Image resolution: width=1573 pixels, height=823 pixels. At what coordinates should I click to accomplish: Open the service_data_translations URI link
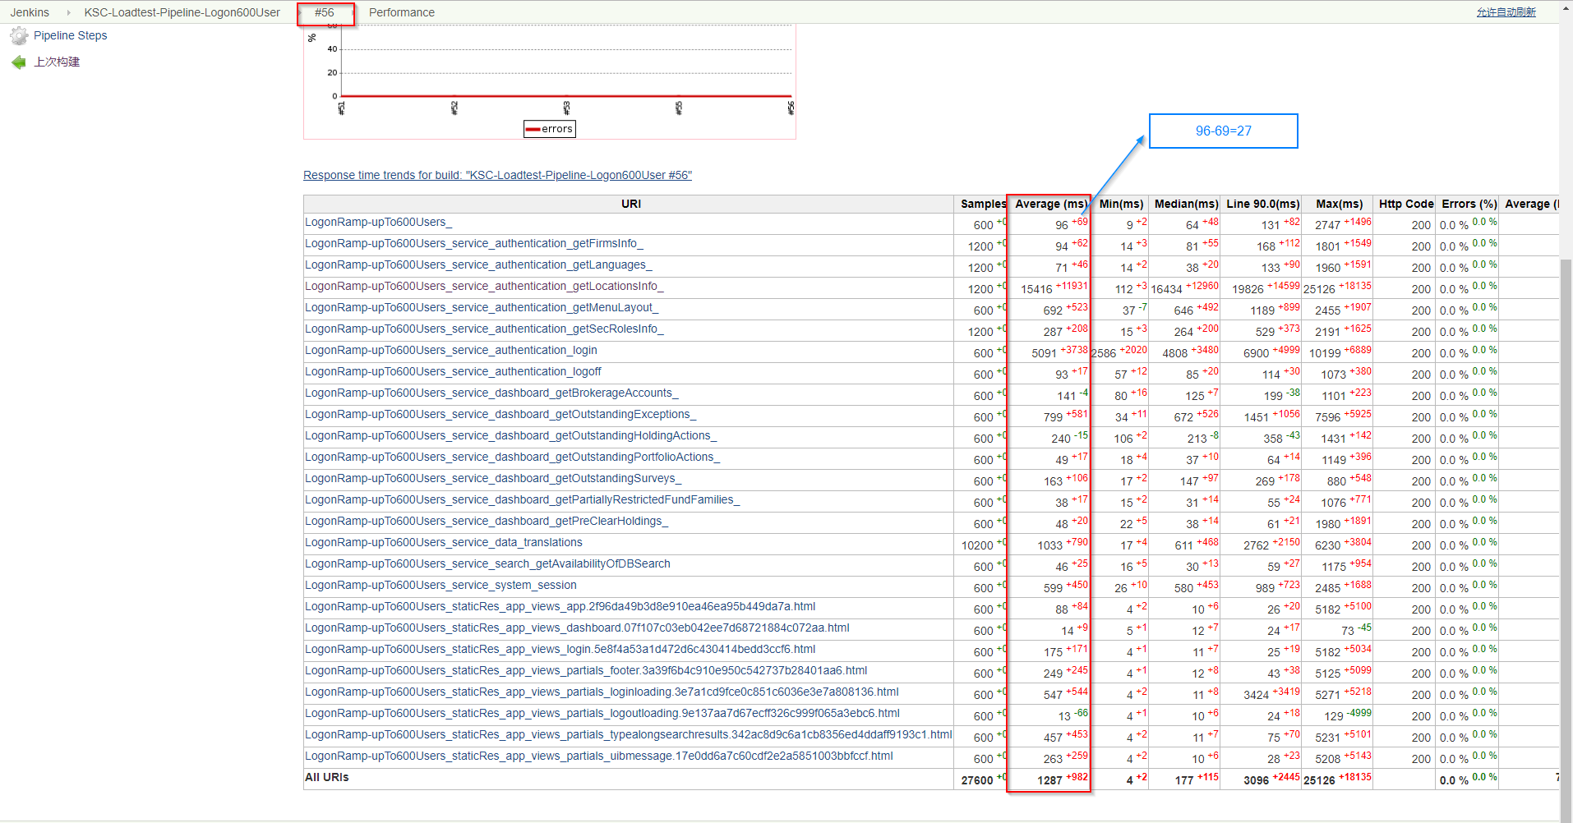(x=443, y=543)
